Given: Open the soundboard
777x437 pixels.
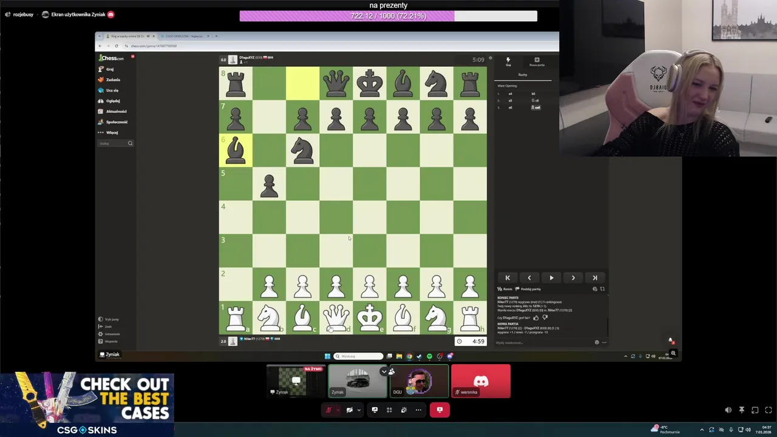Looking at the screenshot, I should point(404,410).
